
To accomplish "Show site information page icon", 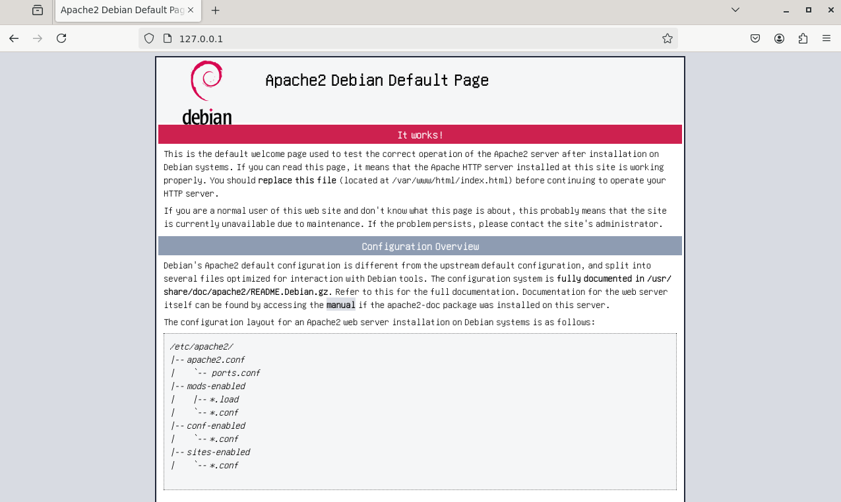I will point(167,38).
